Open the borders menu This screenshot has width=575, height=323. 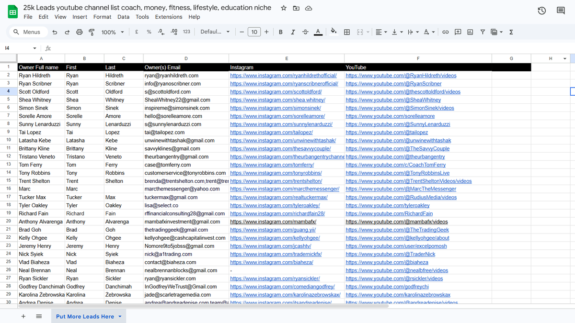[x=346, y=32]
